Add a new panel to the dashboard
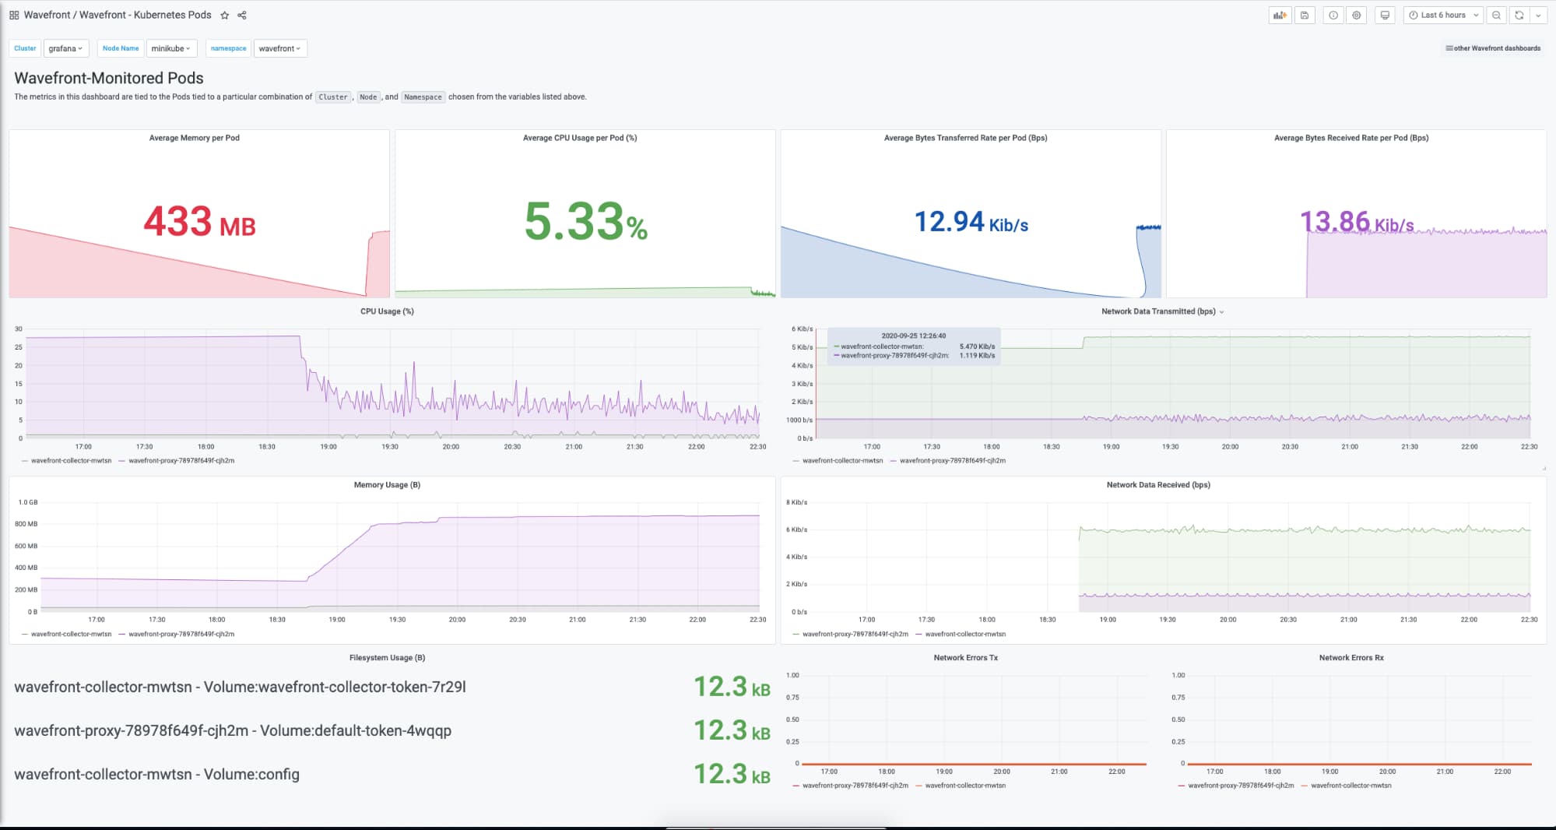Image resolution: width=1556 pixels, height=830 pixels. pos(1280,15)
